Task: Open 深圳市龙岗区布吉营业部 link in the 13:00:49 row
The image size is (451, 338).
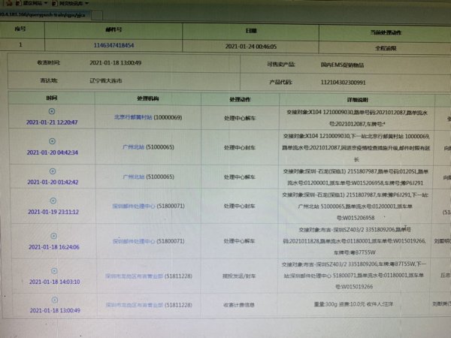Action: [149, 305]
